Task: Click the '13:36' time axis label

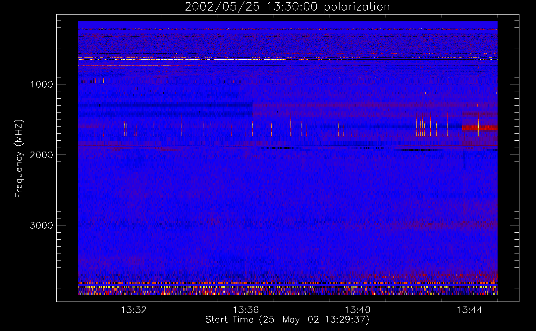Action: point(246,310)
